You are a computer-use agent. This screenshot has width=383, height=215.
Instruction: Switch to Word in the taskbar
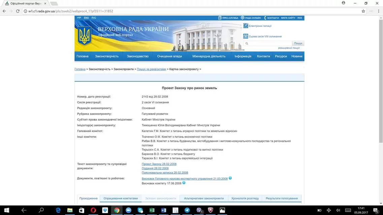pos(164,210)
